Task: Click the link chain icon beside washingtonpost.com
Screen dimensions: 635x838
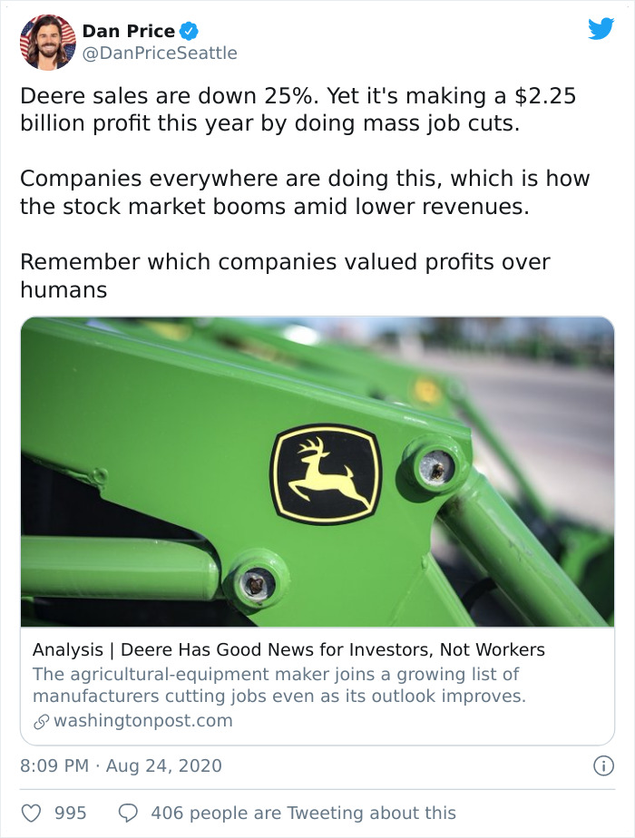Action: (40, 719)
